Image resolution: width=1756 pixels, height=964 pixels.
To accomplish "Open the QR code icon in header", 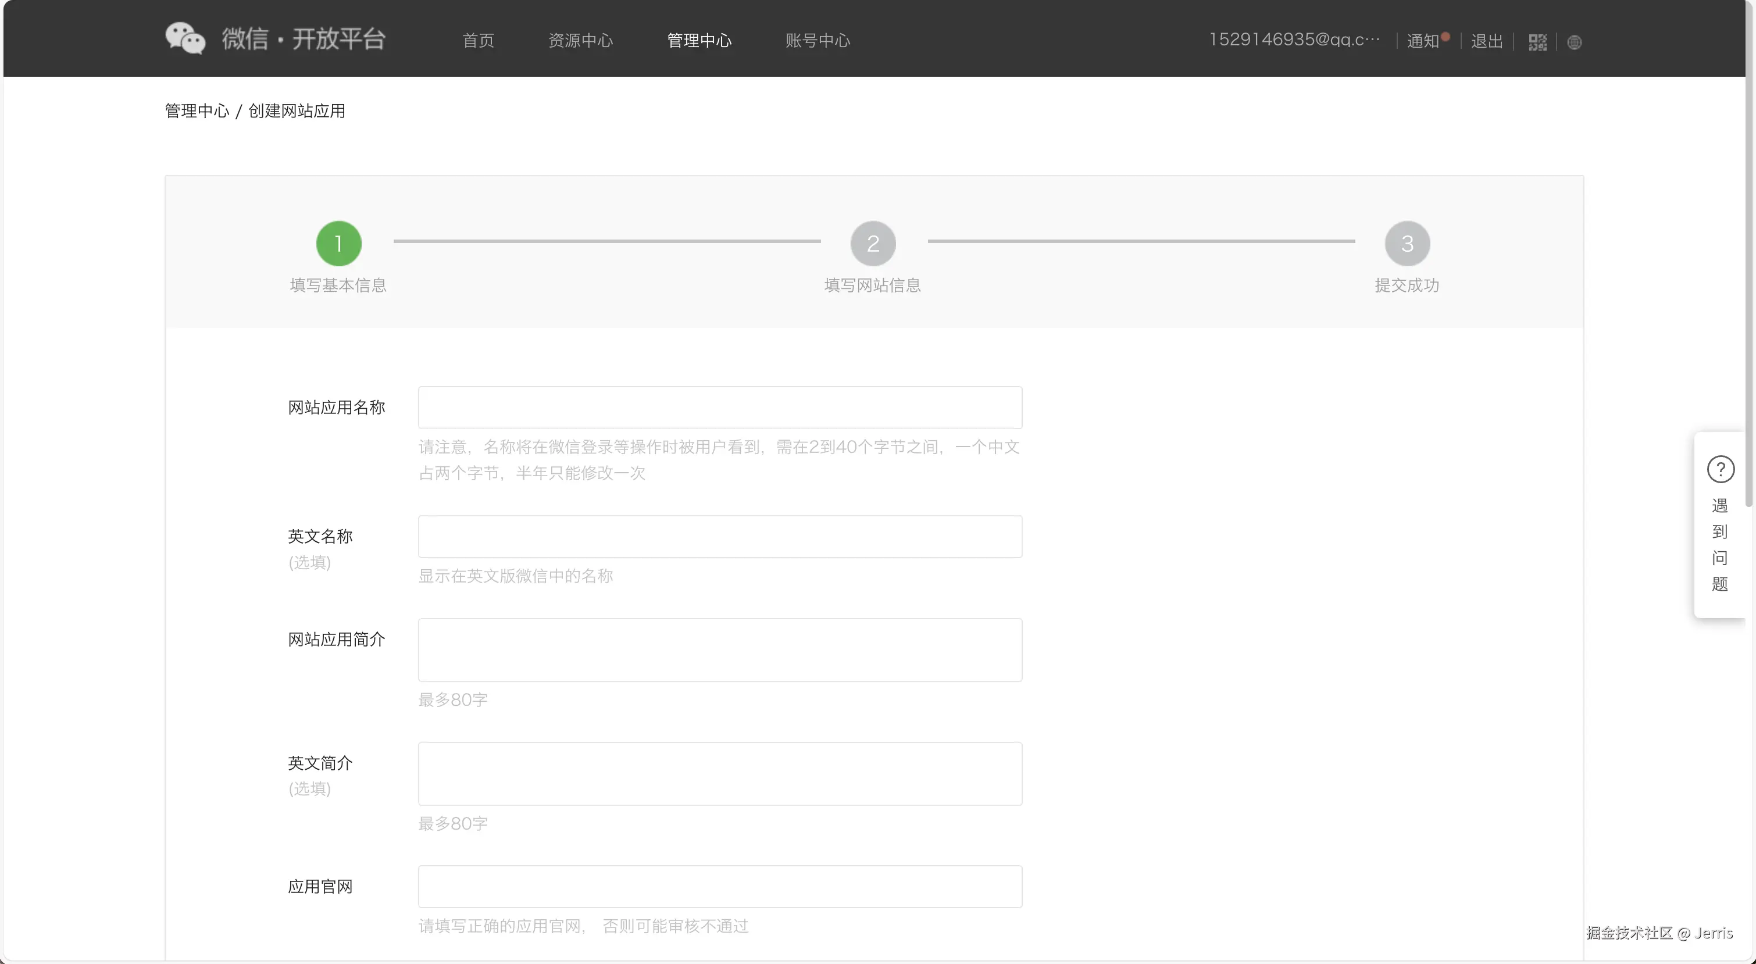I will [x=1537, y=42].
